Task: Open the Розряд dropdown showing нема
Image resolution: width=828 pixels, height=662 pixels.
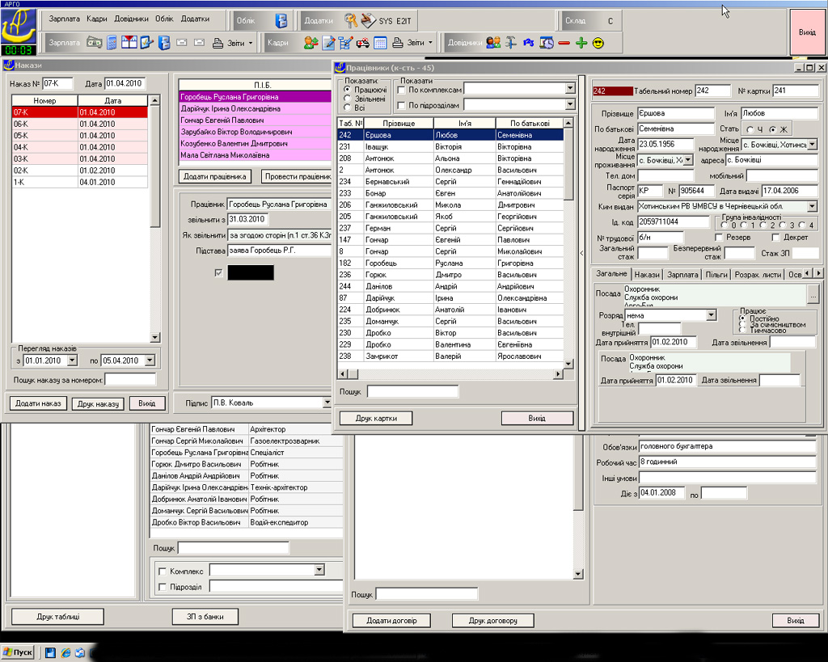Action: point(712,314)
